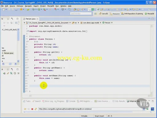Switch to the Java EE perspective
Image resolution: width=157 pixels, height=118 pixels.
coord(103,14)
